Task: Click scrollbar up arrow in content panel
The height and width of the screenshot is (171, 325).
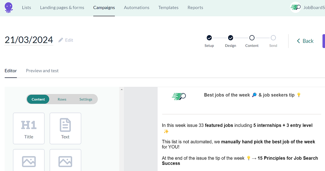Action: click(x=122, y=90)
